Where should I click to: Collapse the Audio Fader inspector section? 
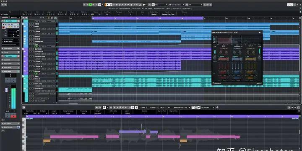(10, 71)
